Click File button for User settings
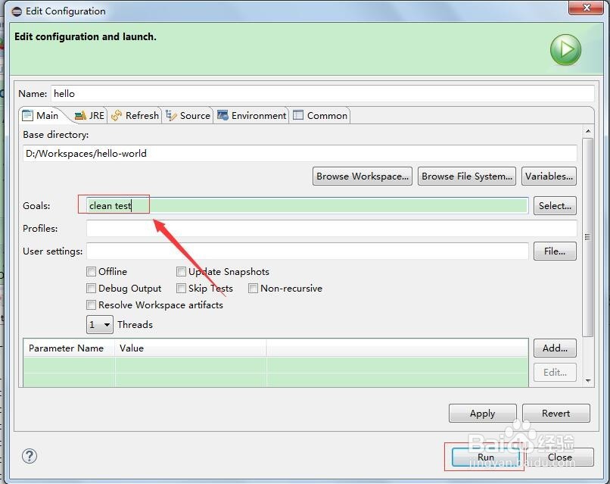 pos(555,251)
